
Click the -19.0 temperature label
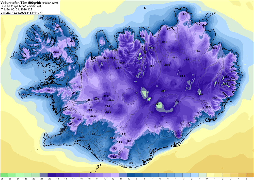tap(106, 96)
